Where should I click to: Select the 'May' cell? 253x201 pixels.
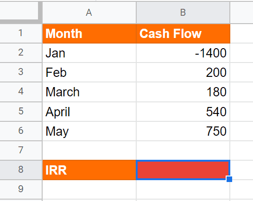tap(89, 131)
